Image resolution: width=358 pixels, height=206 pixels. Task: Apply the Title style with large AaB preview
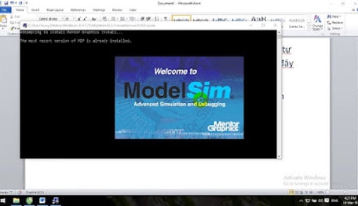(x=259, y=19)
